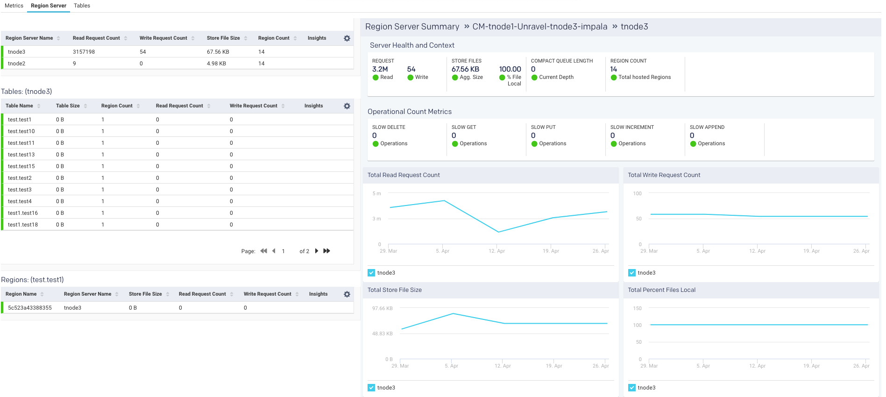Image resolution: width=886 pixels, height=397 pixels.
Task: Click the Write request green status indicator
Action: (410, 78)
